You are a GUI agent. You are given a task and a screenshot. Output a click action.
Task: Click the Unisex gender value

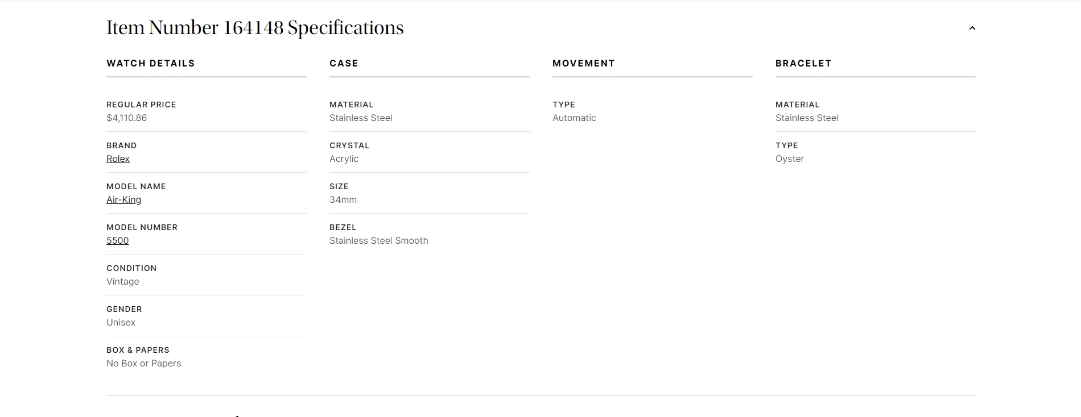click(x=121, y=323)
